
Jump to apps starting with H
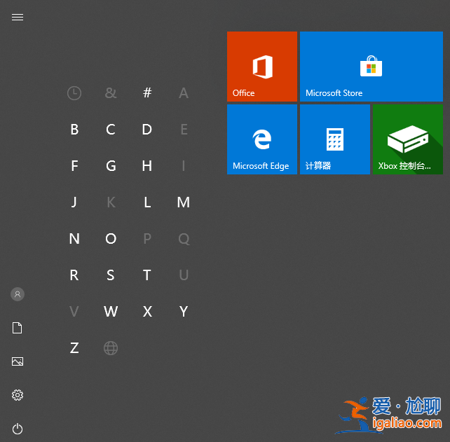[x=147, y=166]
